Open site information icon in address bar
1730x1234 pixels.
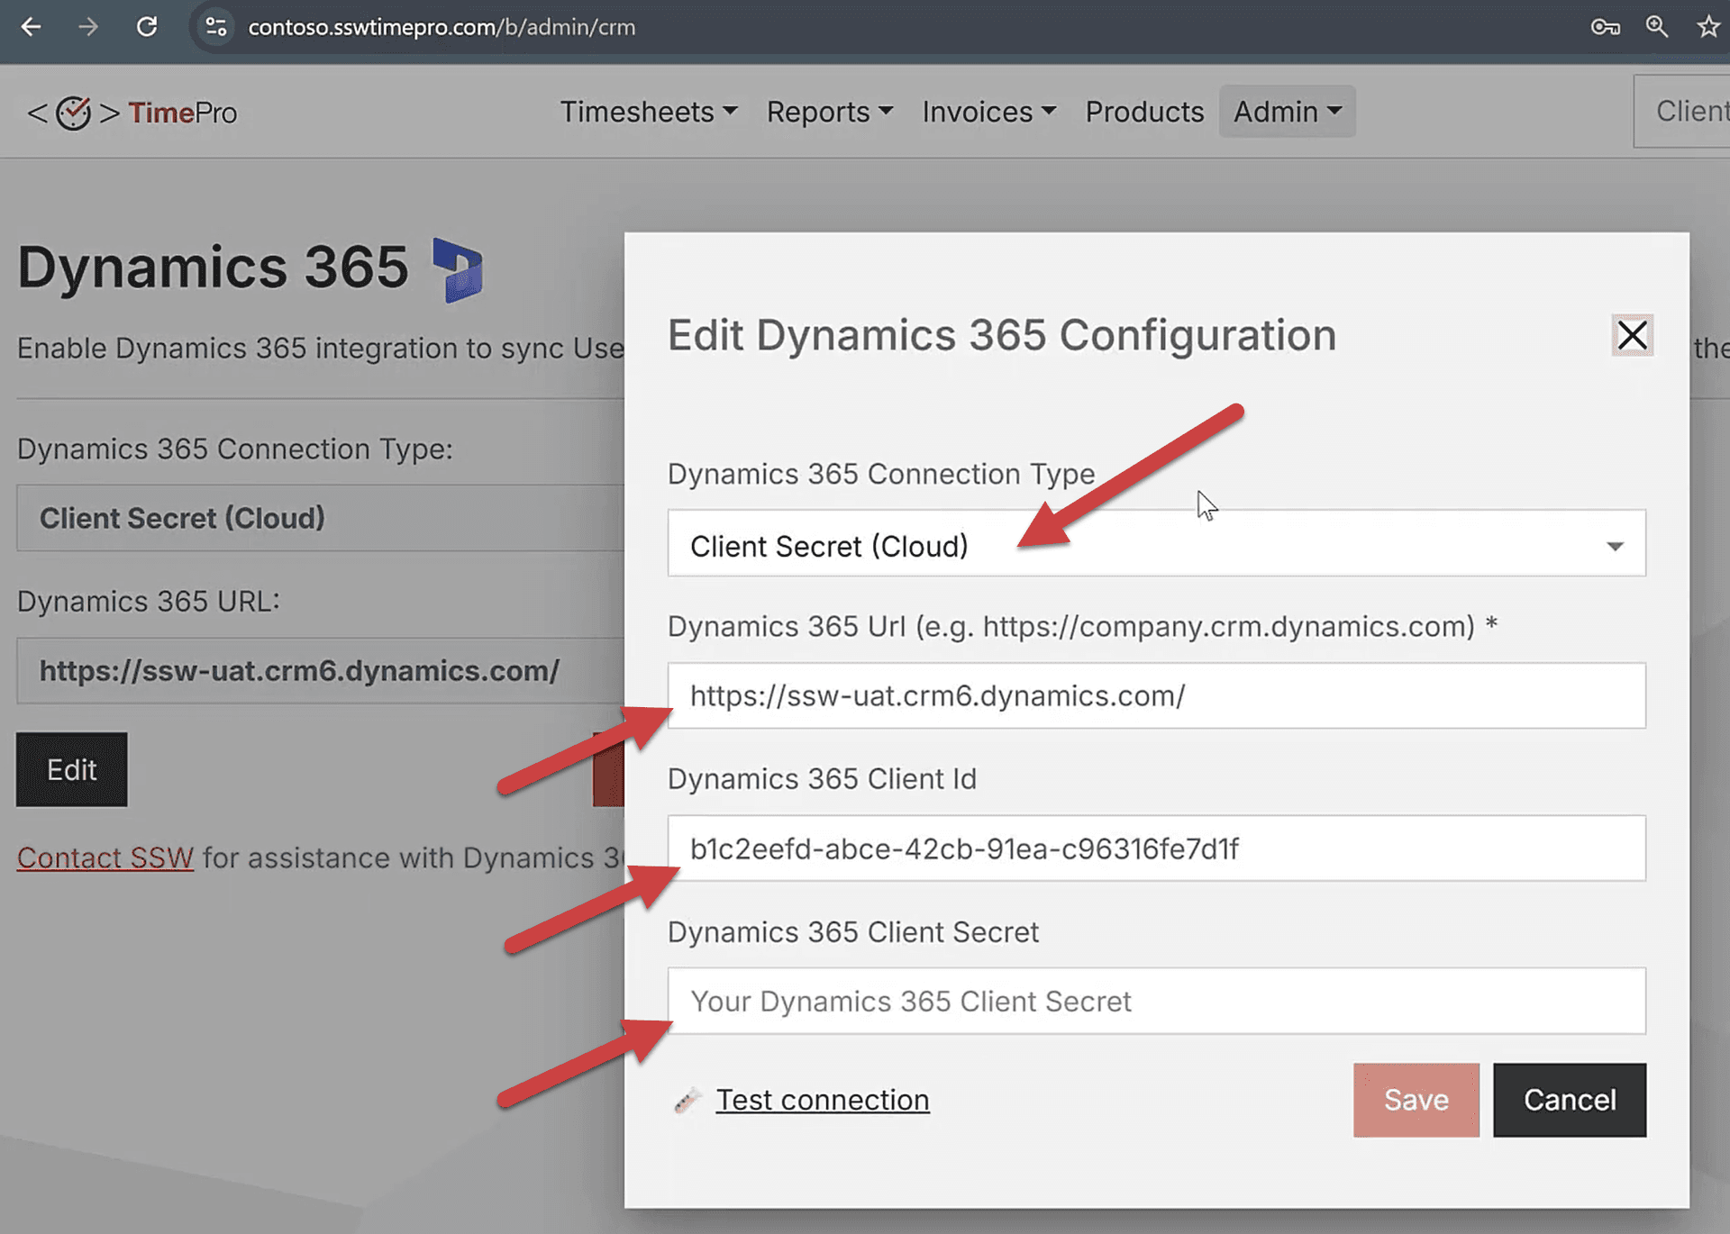216,27
